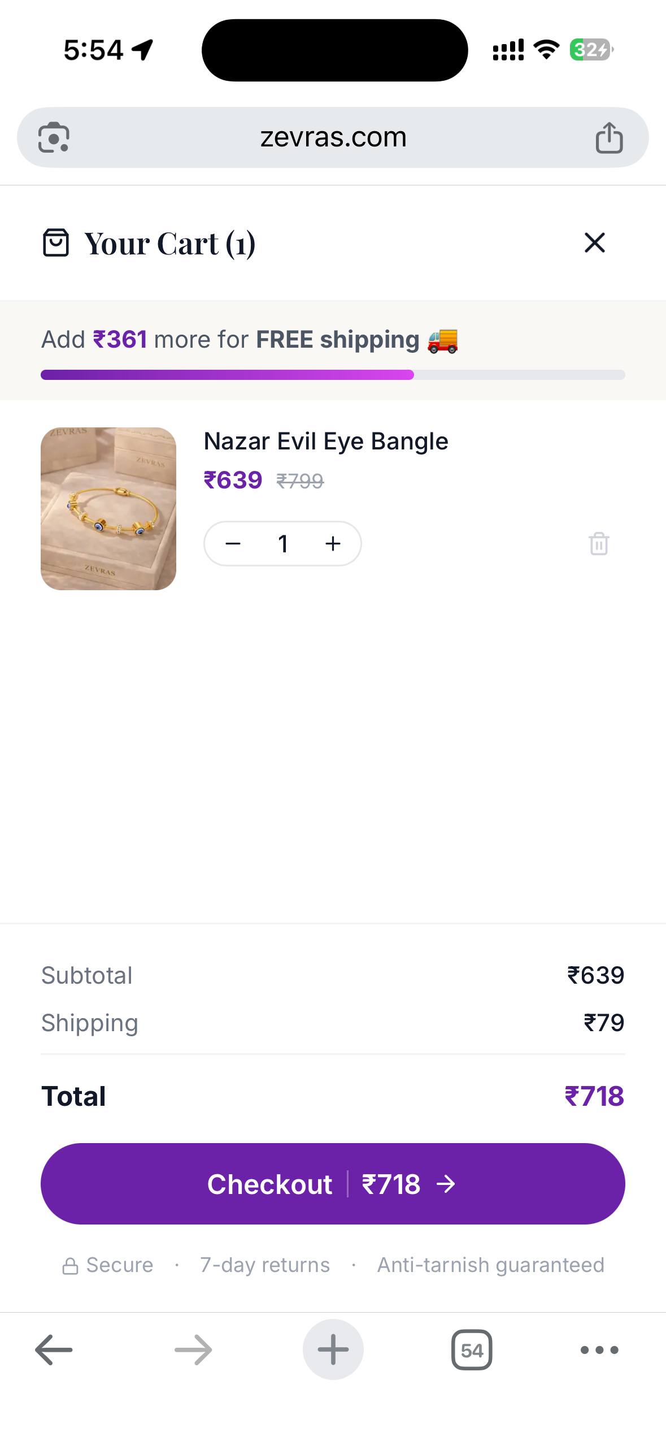
Task: Open the camera lens search icon
Action: (54, 137)
